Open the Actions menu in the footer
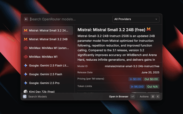The height and width of the screenshot is (114, 183). 144,97
